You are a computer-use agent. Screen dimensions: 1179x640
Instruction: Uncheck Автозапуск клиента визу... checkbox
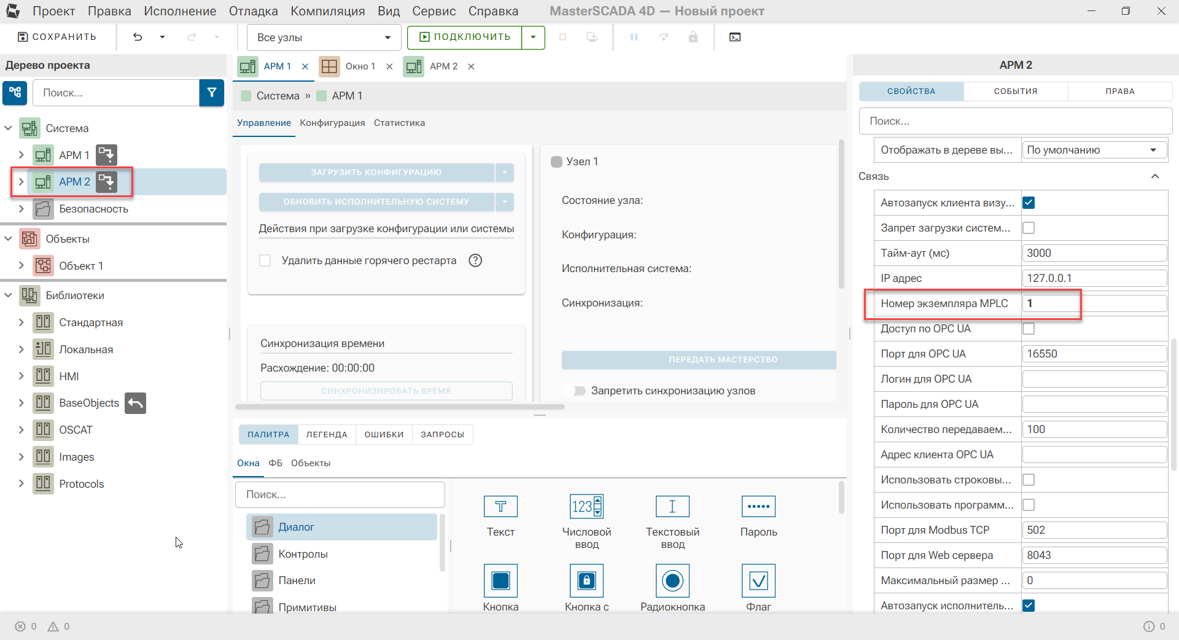point(1029,203)
